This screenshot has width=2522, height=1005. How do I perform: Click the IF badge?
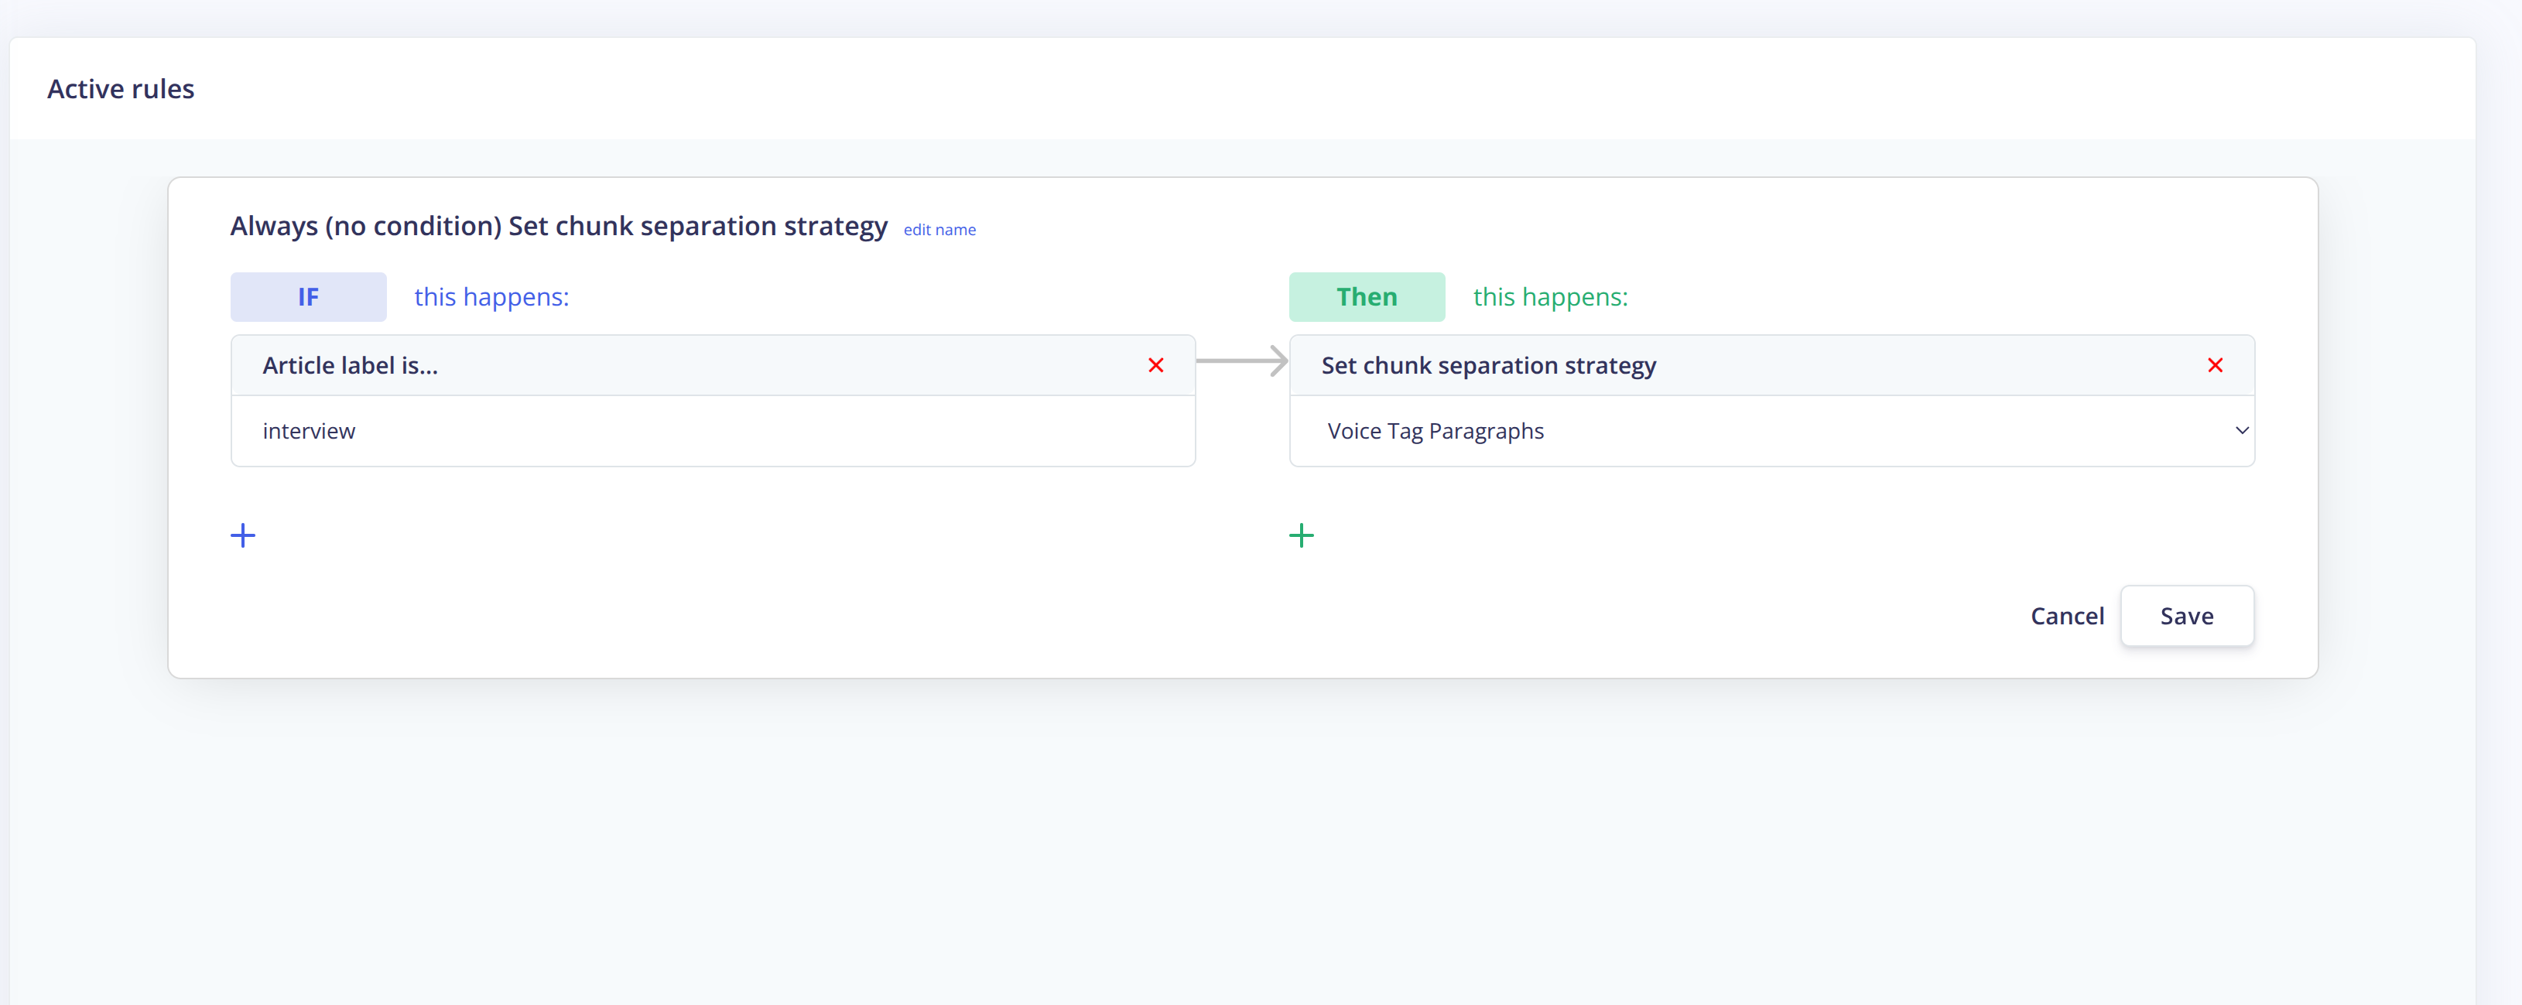point(309,296)
